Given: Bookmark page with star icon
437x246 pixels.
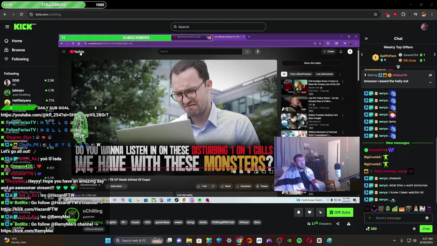Looking at the screenshot, I should [376, 14].
